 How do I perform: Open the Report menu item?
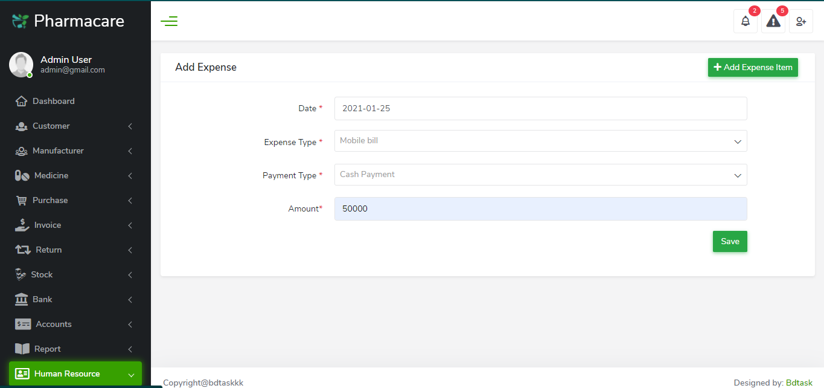click(47, 349)
